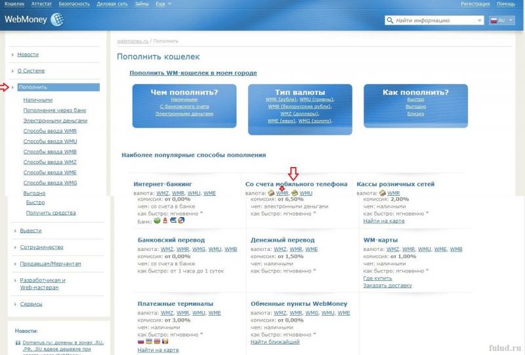Open the Еще dropdown in the top menu

tap(161, 4)
